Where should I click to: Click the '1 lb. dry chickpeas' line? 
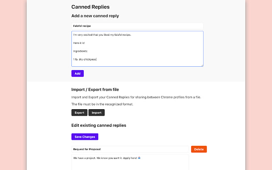tap(85, 59)
